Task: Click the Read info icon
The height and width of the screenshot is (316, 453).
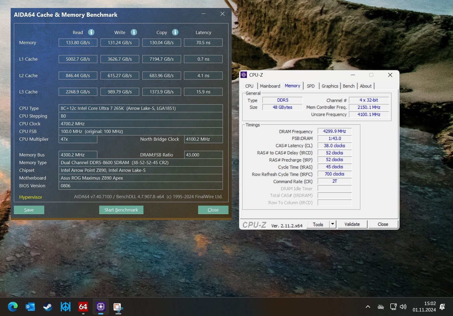Action: pos(91,32)
